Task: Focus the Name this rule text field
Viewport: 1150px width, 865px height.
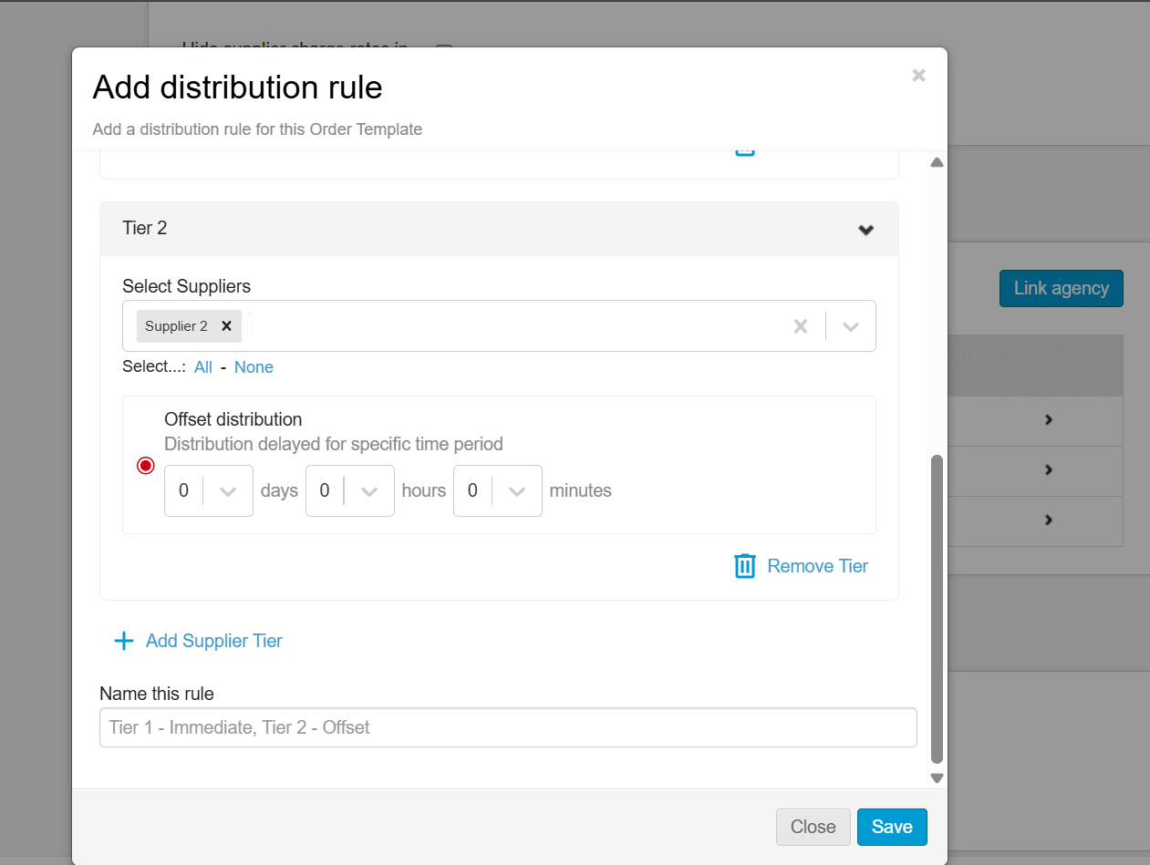Action: (x=507, y=727)
